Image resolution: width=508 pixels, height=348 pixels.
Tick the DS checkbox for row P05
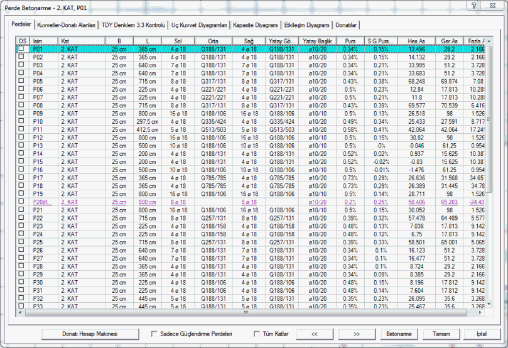tap(21, 80)
